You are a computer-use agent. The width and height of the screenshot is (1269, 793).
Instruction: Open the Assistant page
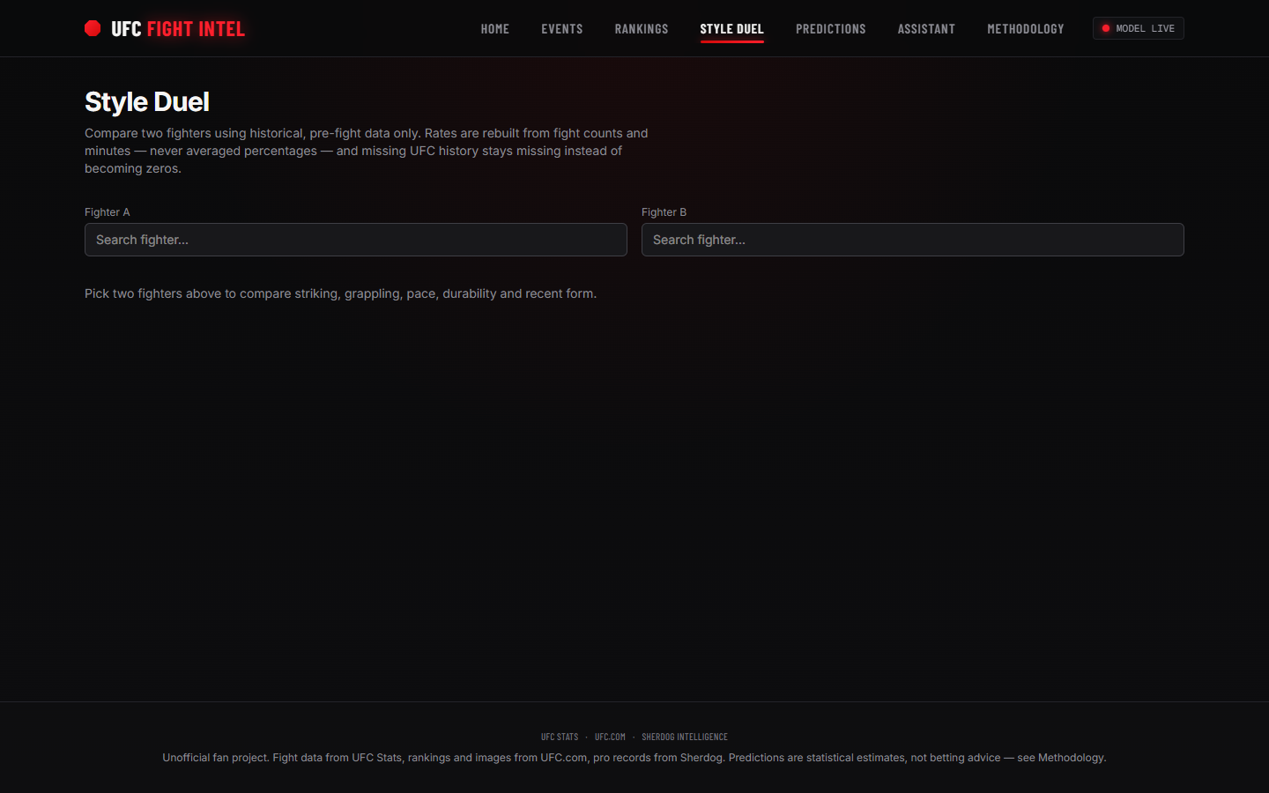pos(926,29)
